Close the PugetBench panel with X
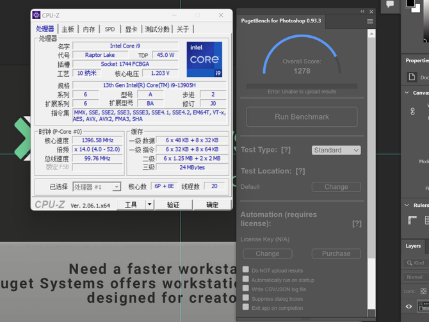Image resolution: width=429 pixels, height=322 pixels. pyautogui.click(x=371, y=12)
